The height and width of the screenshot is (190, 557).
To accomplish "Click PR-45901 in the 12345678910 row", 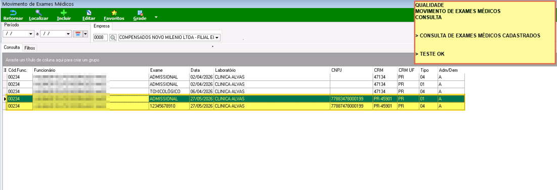I will coord(385,106).
